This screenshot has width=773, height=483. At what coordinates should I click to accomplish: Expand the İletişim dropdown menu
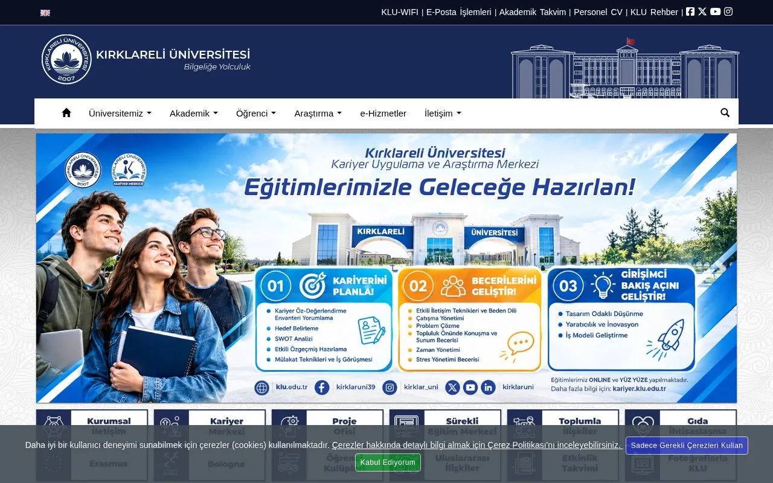pyautogui.click(x=443, y=114)
